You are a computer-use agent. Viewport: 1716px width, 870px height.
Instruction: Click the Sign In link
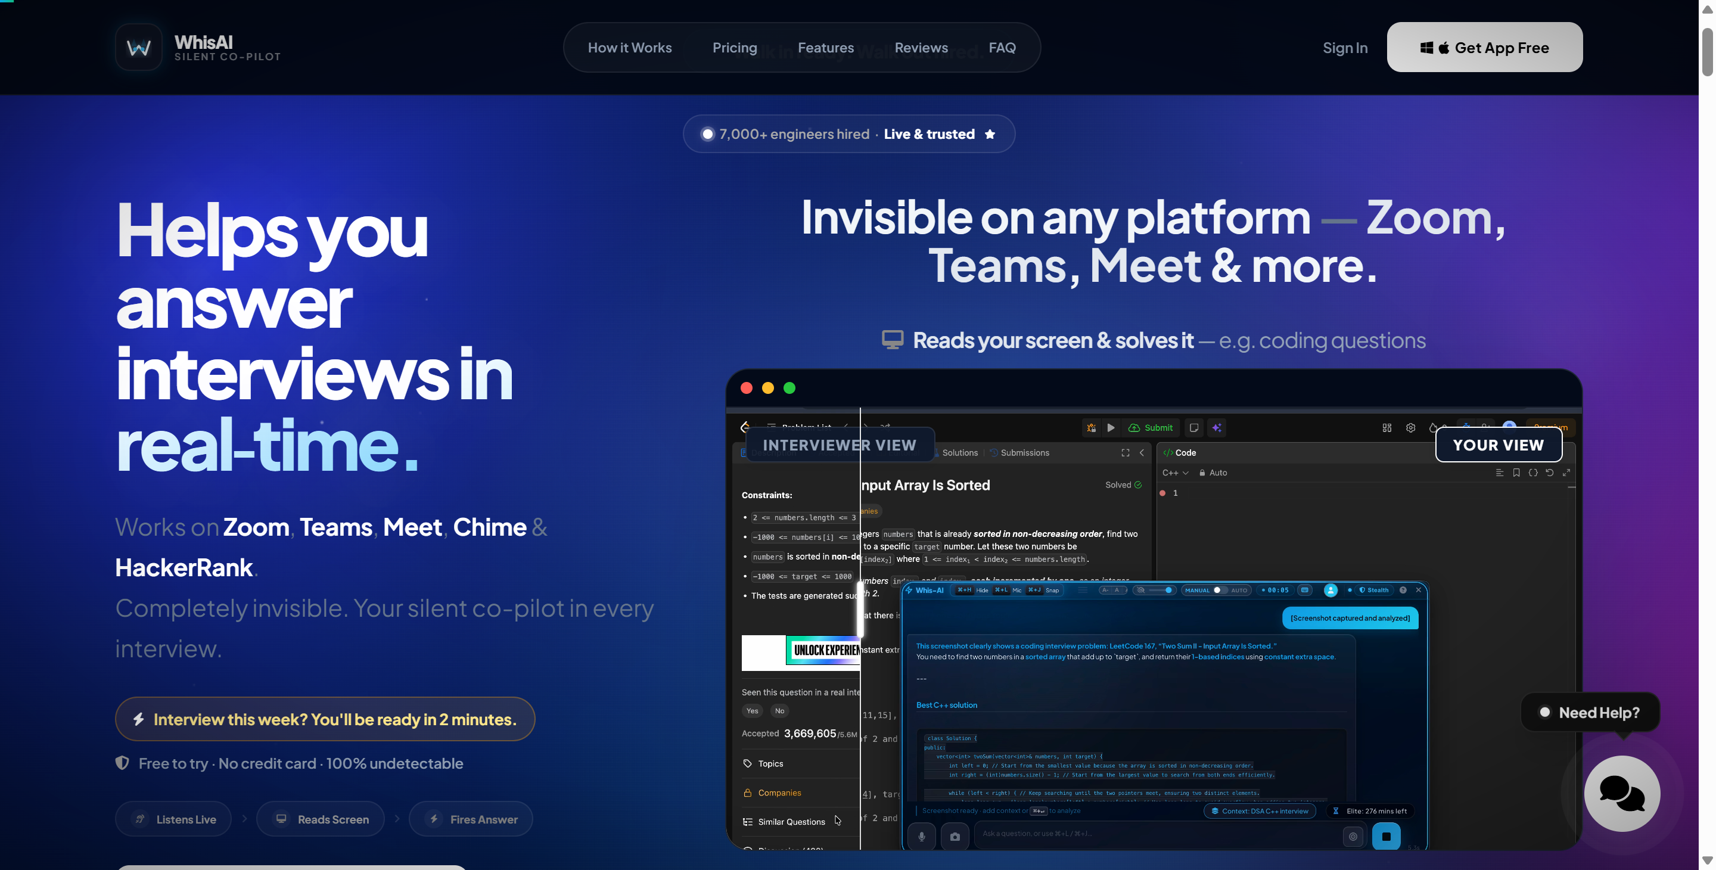pos(1345,47)
